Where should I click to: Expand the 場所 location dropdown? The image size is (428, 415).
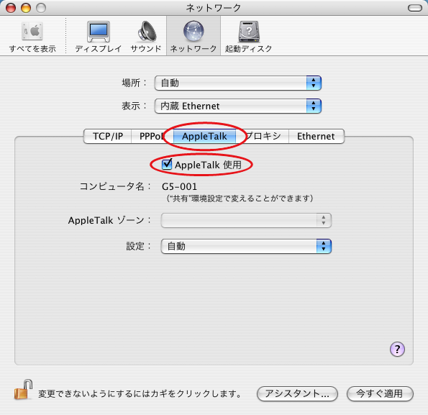click(x=238, y=83)
